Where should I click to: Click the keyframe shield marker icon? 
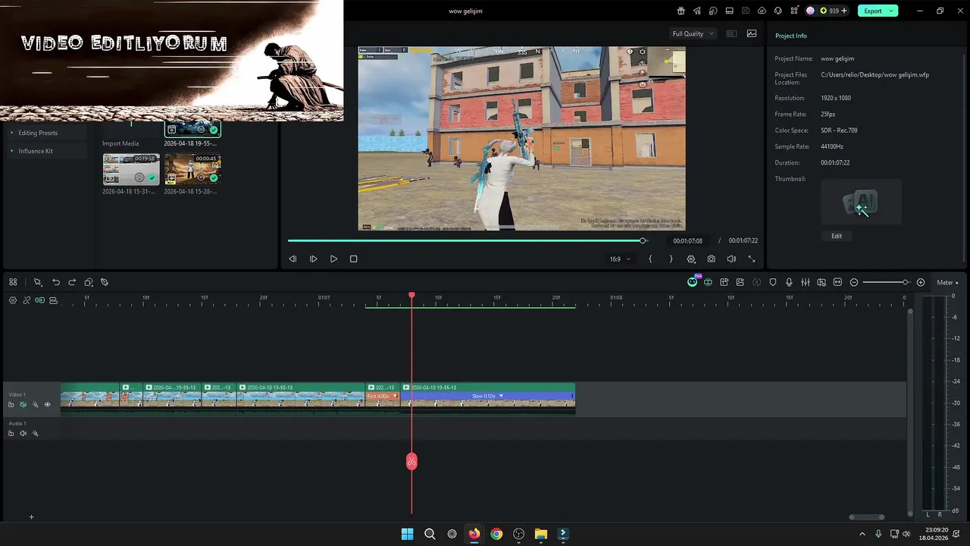click(773, 282)
